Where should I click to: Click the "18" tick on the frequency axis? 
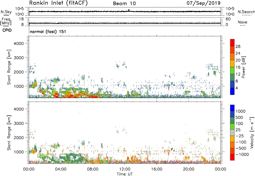pos(21,19)
